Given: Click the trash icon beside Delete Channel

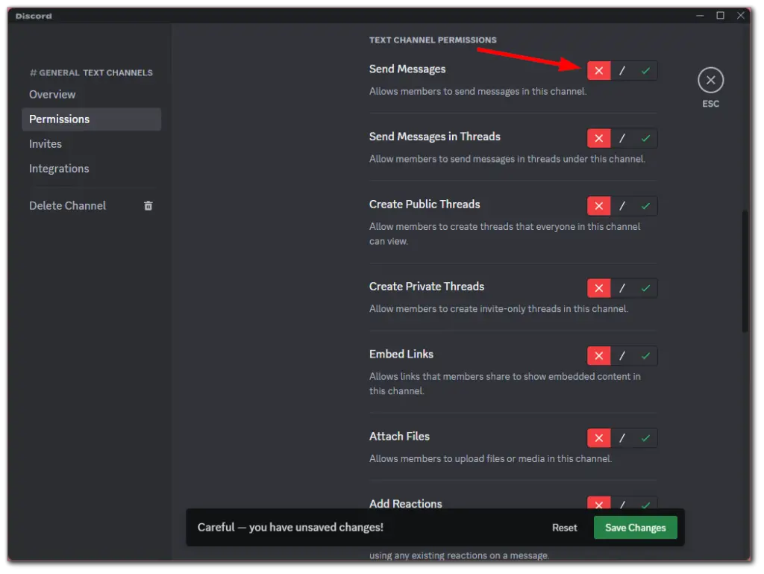Looking at the screenshot, I should click(x=148, y=205).
